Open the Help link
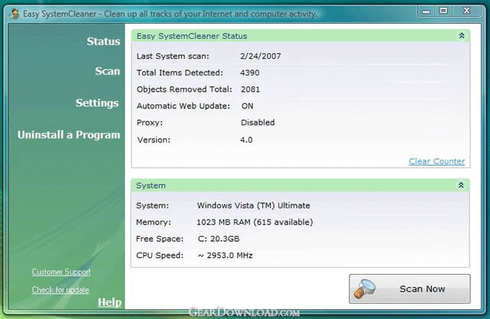 (109, 302)
